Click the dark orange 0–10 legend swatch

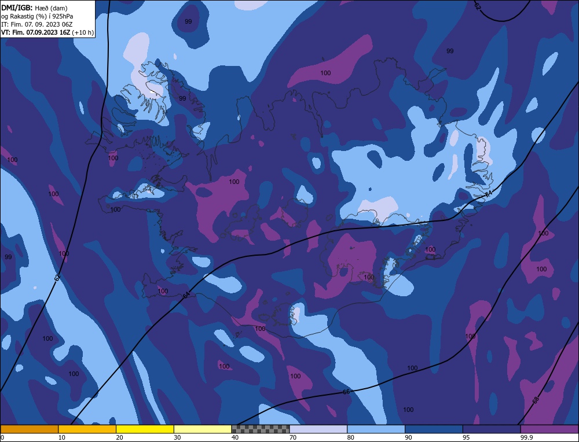pyautogui.click(x=29, y=429)
